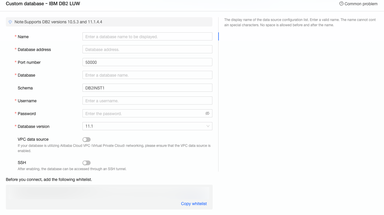The width and height of the screenshot is (384, 215).
Task: Click the lightbulb icon in the note banner
Action: point(10,22)
